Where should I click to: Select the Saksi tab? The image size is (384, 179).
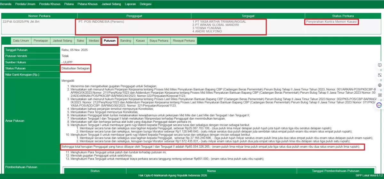coord(80,41)
